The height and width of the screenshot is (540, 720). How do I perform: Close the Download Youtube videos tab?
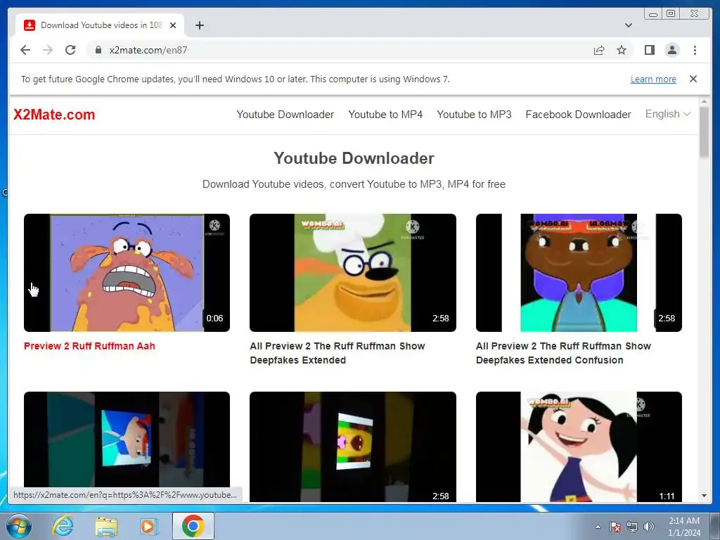pos(173,25)
